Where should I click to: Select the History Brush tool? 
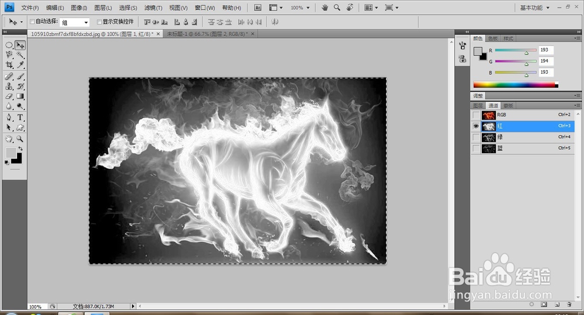pyautogui.click(x=20, y=86)
